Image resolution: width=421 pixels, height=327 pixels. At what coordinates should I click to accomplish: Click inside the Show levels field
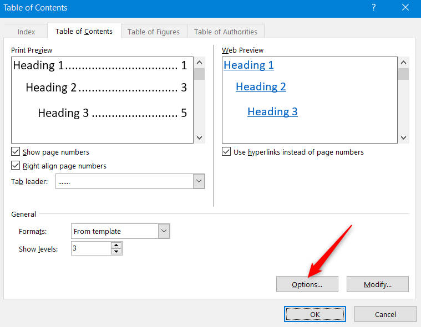coord(90,248)
